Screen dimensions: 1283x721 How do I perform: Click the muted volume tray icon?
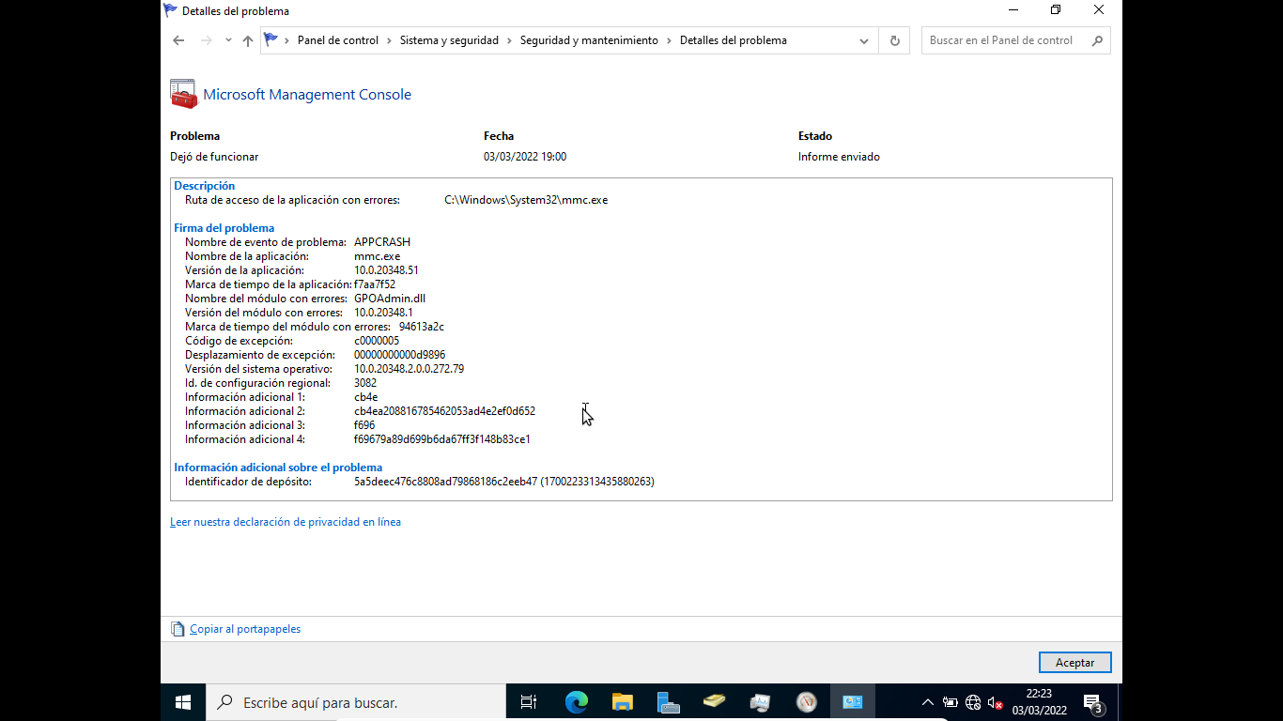click(996, 702)
